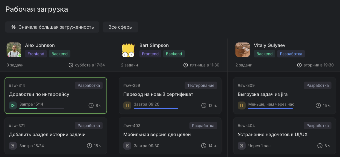This screenshot has height=157, width=340.
Task: Click the hourglass icon on task sw-403
Action: pyautogui.click(x=127, y=146)
